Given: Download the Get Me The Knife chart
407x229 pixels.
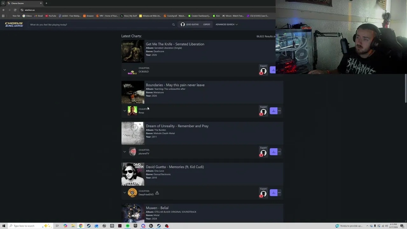Looking at the screenshot, I should pos(273,70).
